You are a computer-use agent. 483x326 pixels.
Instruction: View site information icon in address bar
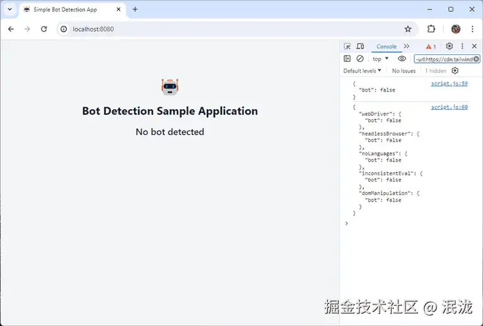coord(64,29)
